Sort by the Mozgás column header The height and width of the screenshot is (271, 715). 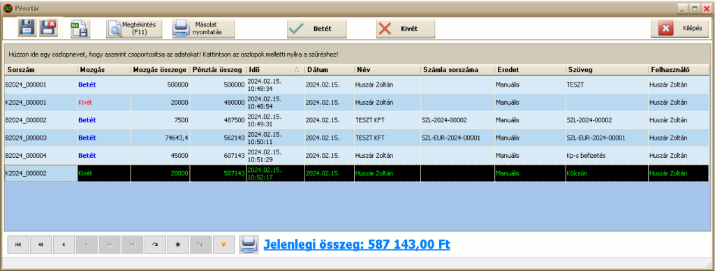(x=103, y=70)
